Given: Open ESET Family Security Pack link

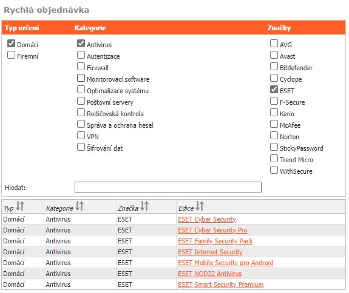Looking at the screenshot, I should pos(215,241).
